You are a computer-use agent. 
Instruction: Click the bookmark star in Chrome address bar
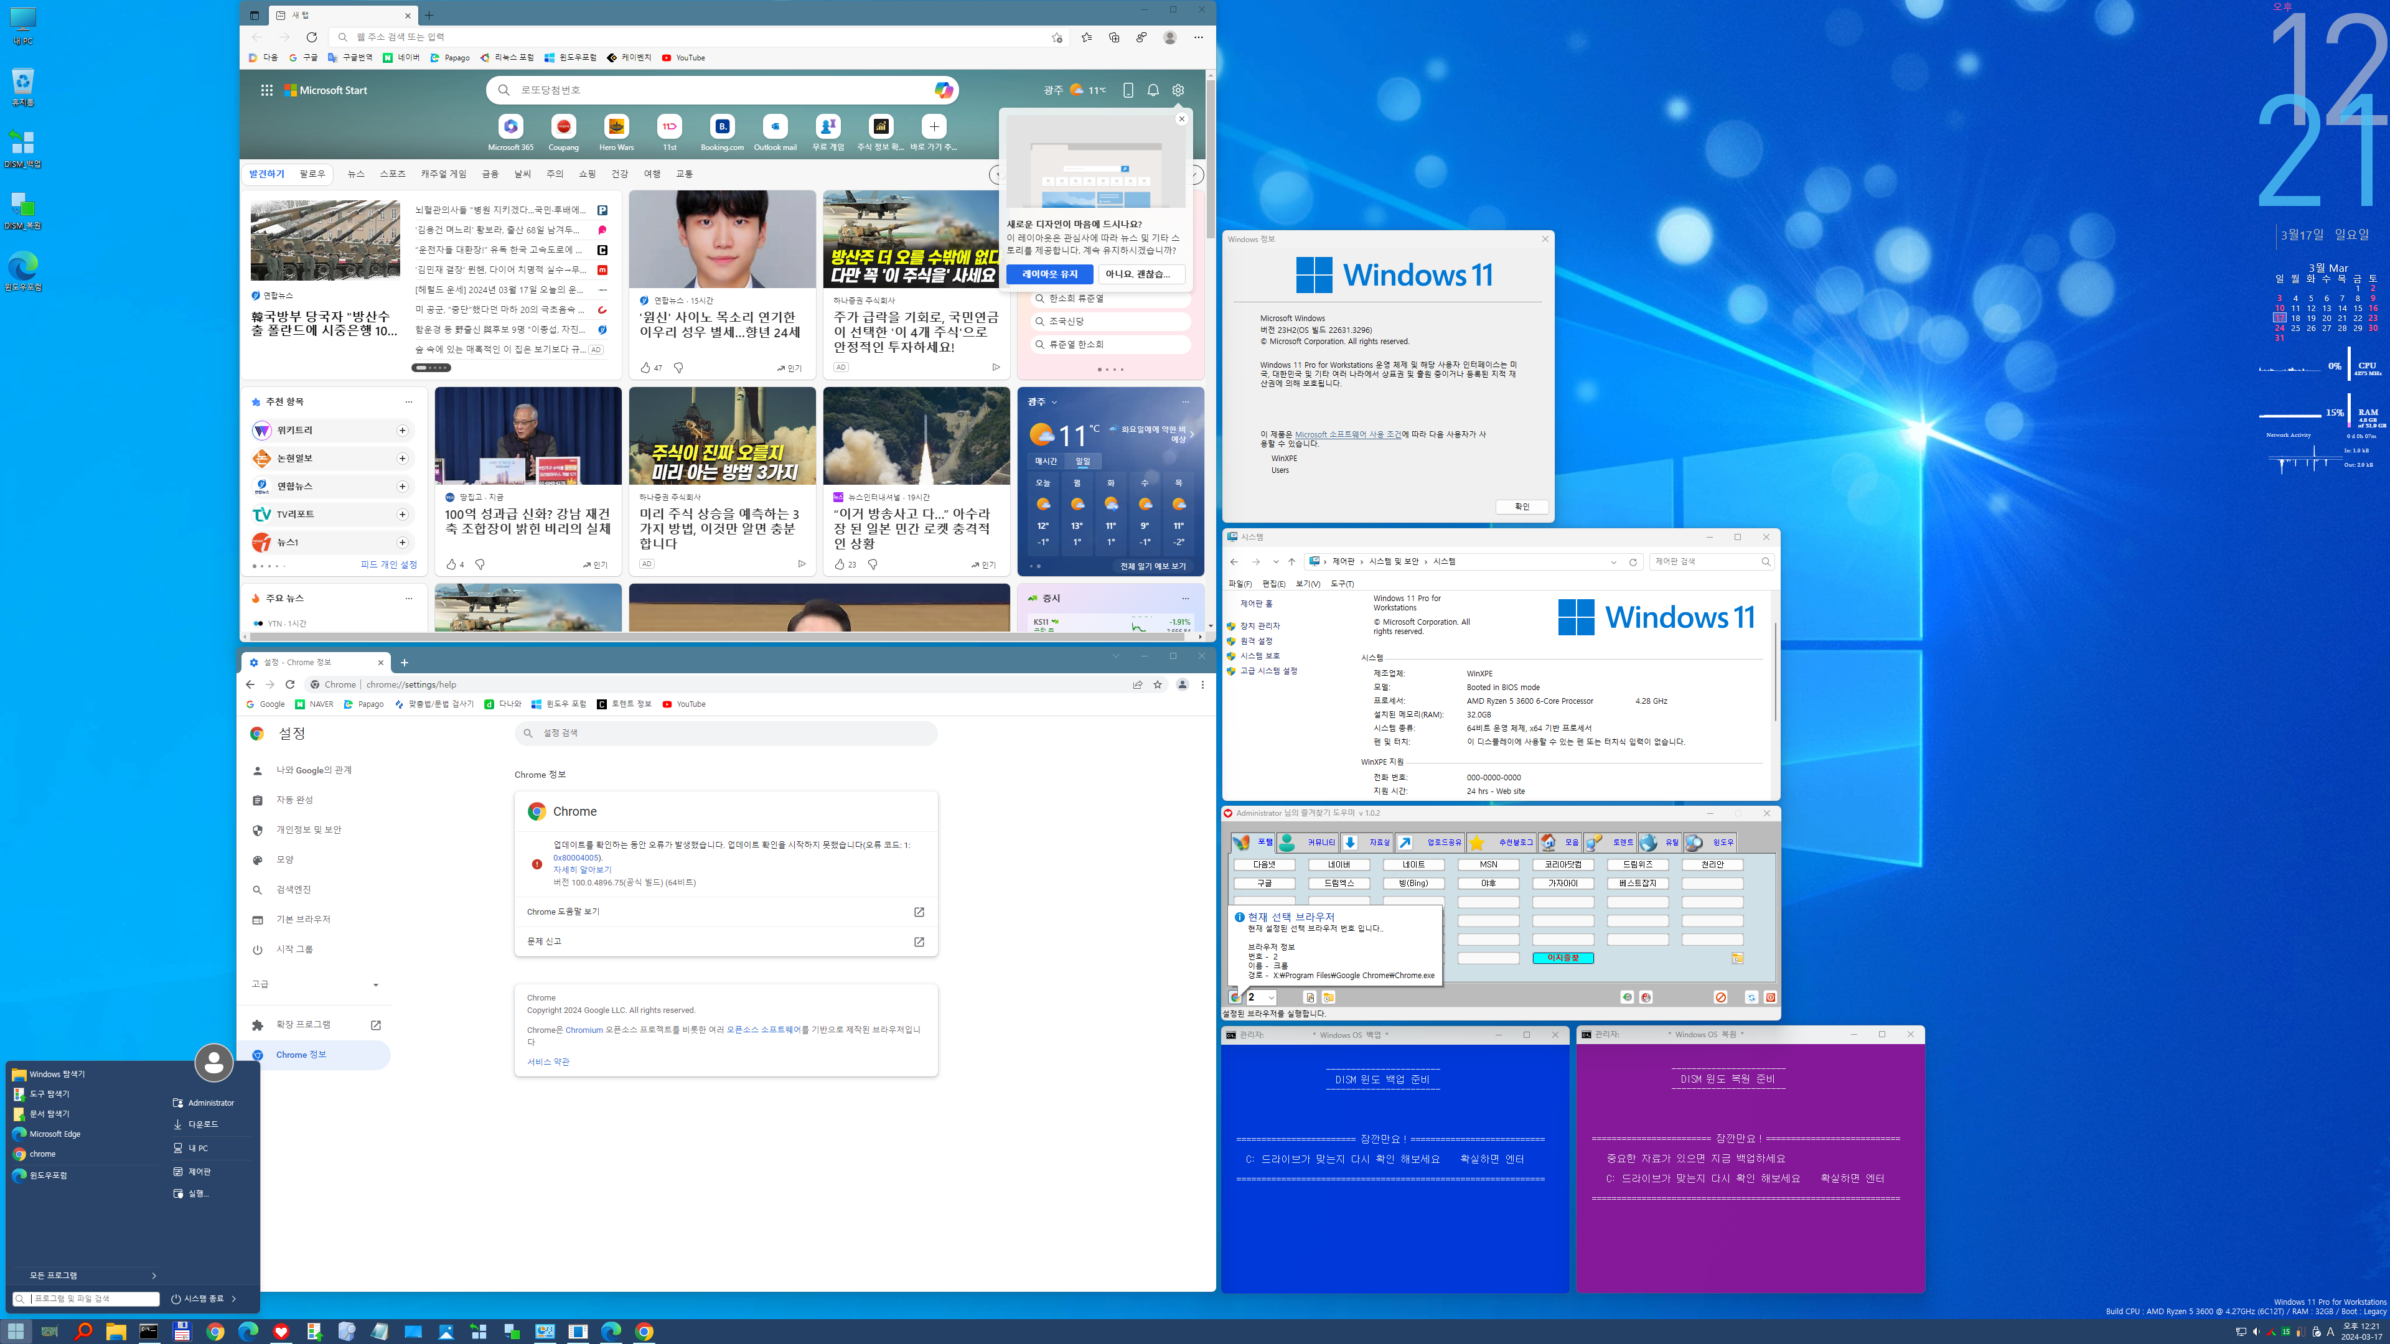1157,684
